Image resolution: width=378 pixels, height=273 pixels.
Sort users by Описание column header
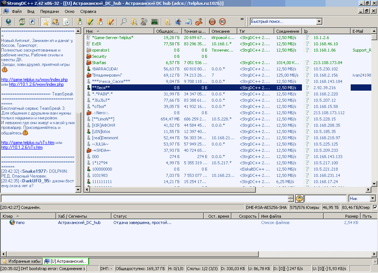click(223, 31)
